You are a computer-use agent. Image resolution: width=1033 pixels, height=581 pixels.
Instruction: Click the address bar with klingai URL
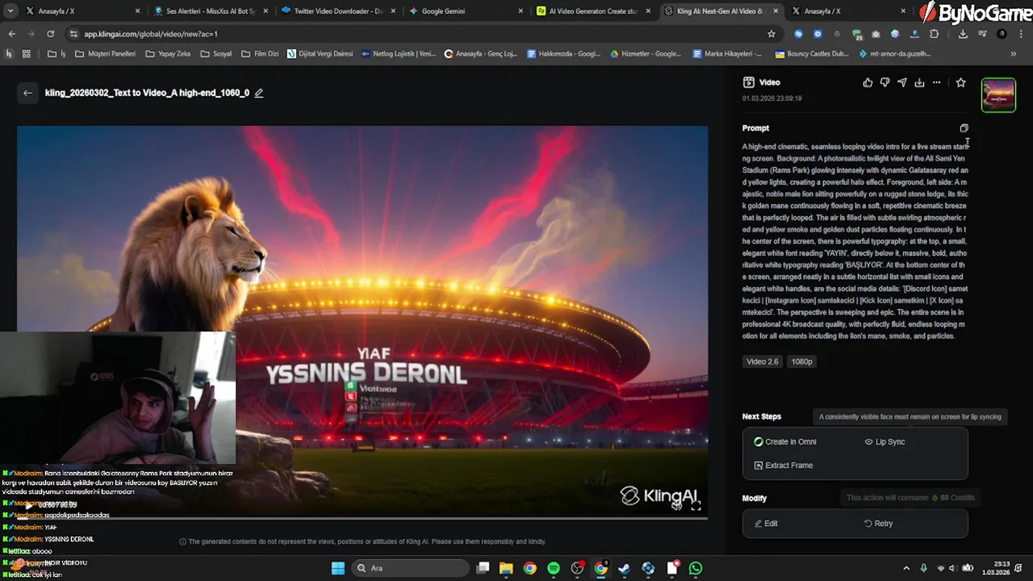[424, 34]
